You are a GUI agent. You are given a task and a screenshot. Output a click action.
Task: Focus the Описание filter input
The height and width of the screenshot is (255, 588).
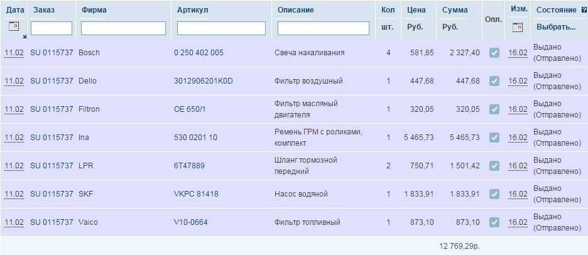click(x=324, y=28)
